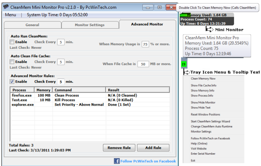
Task: Enable Auto Clean File Cache checkbox
Action: [x=12, y=62]
